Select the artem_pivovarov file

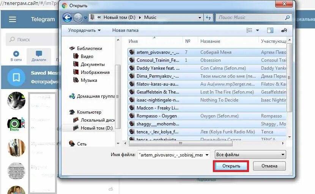pos(207,52)
